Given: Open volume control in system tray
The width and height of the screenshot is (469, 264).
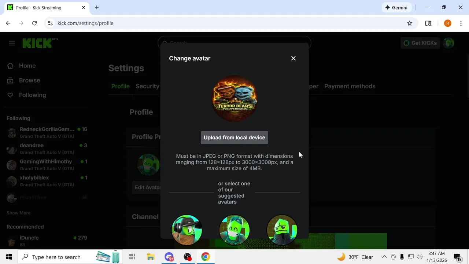Looking at the screenshot, I should coord(420,257).
